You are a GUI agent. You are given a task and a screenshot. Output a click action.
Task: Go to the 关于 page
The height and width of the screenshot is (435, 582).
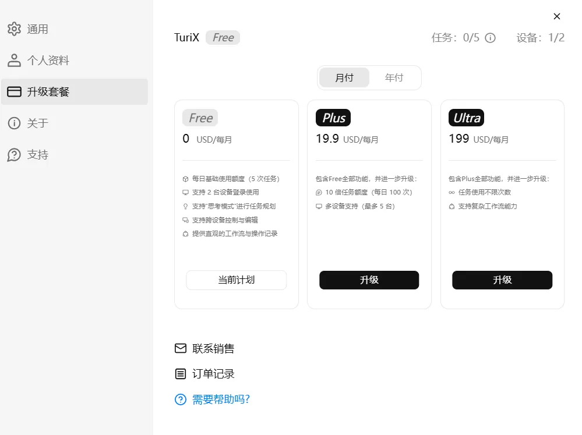[x=38, y=123]
